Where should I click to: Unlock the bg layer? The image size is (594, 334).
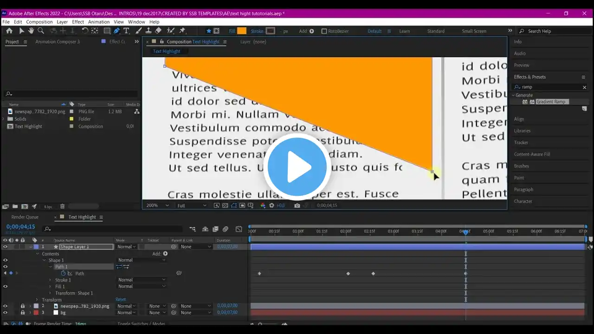[x=22, y=313]
